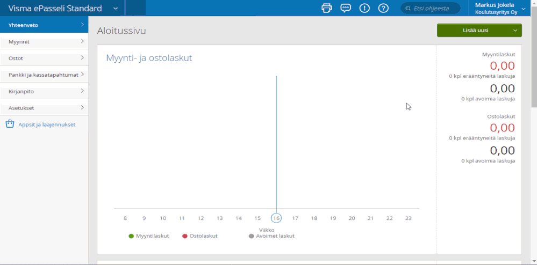Expand Asetukset menu chevron

[82, 107]
